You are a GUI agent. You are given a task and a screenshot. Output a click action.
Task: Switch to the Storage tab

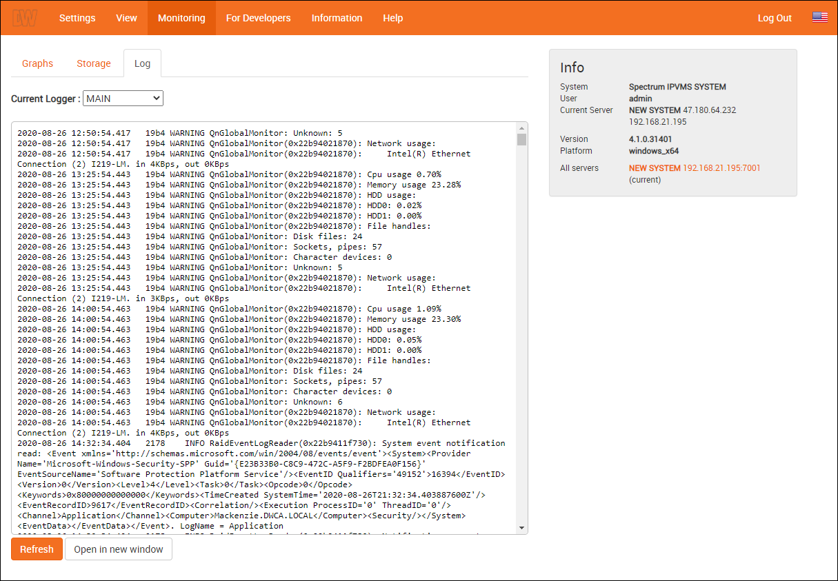(x=94, y=63)
